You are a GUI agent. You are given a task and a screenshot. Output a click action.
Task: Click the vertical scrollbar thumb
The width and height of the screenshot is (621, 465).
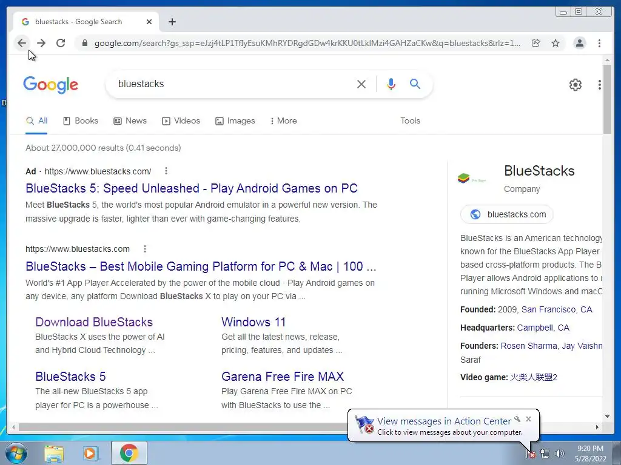[x=607, y=99]
